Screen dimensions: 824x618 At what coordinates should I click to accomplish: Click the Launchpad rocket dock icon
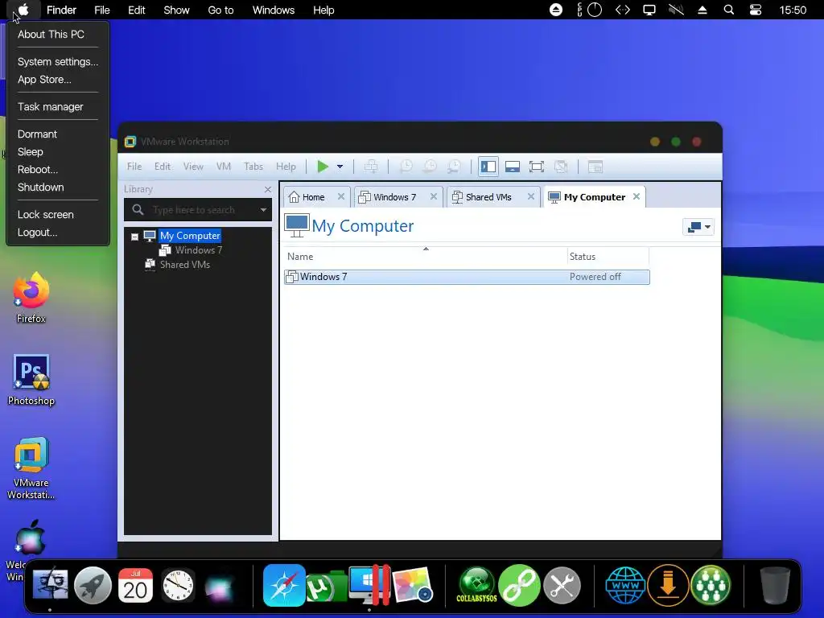pos(93,585)
